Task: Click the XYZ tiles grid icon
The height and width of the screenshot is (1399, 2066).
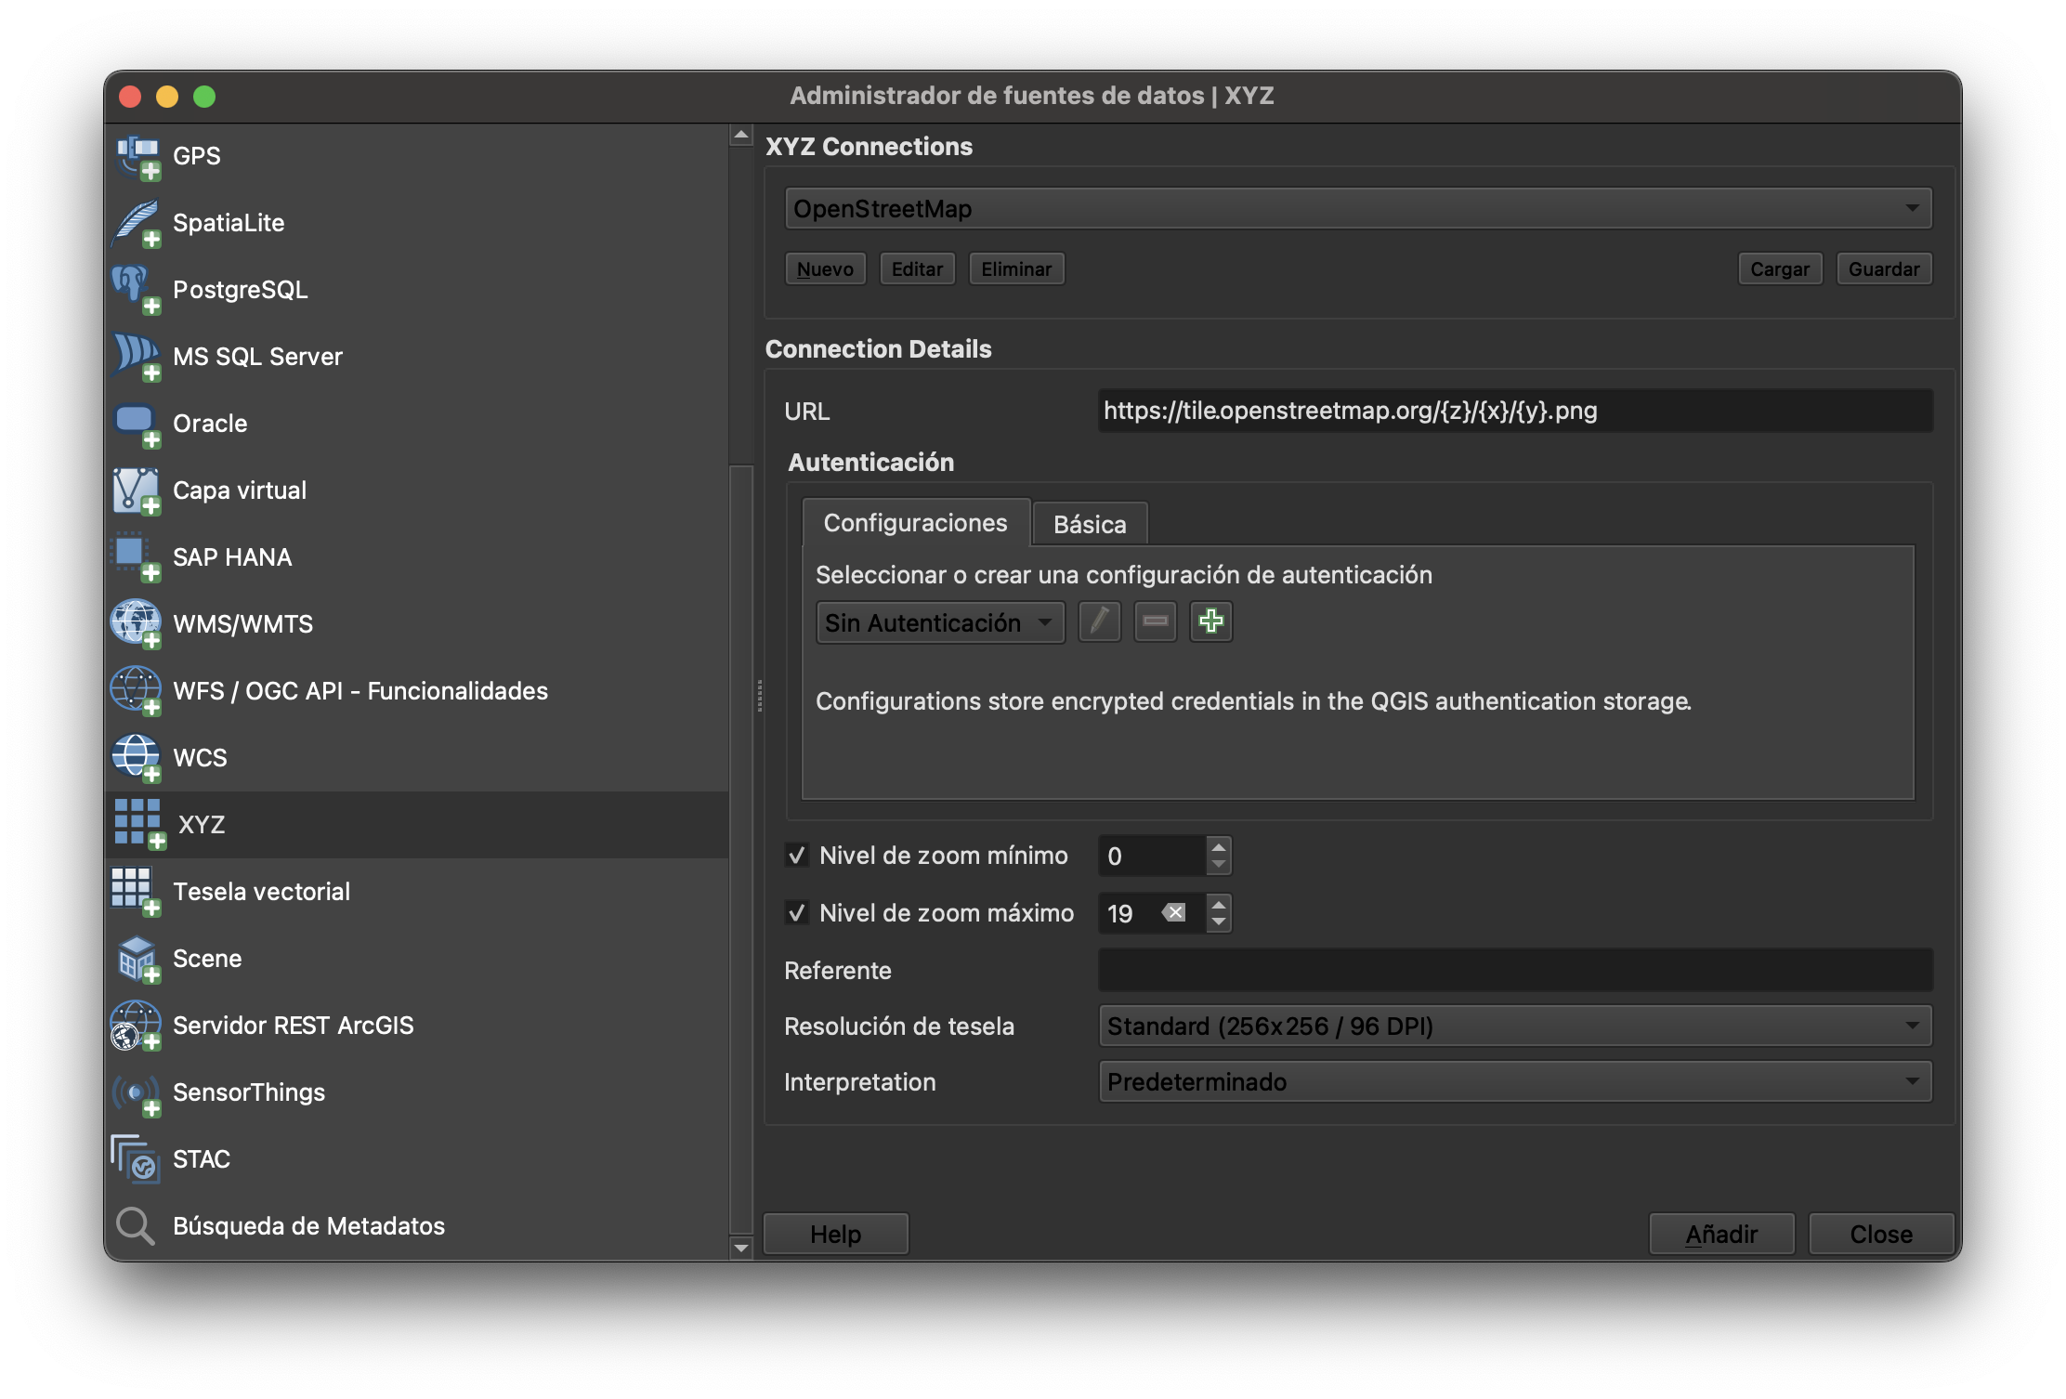Action: [140, 825]
